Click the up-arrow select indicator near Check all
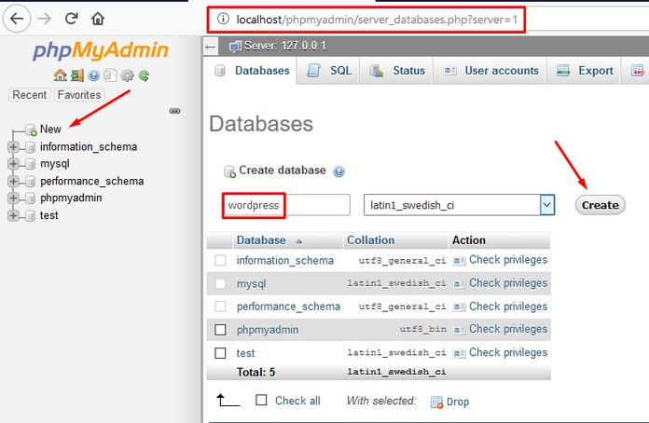The width and height of the screenshot is (649, 423). 228,401
